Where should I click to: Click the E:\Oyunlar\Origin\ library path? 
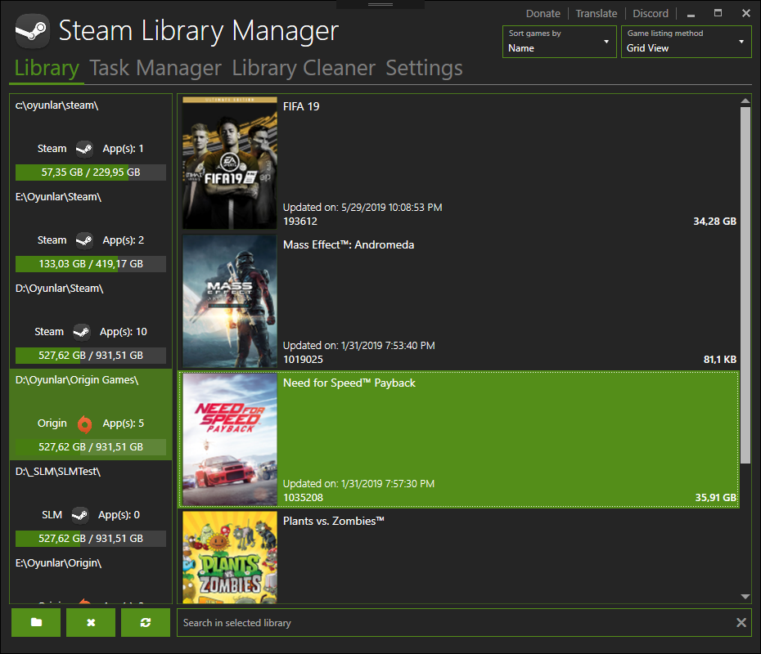click(x=58, y=563)
